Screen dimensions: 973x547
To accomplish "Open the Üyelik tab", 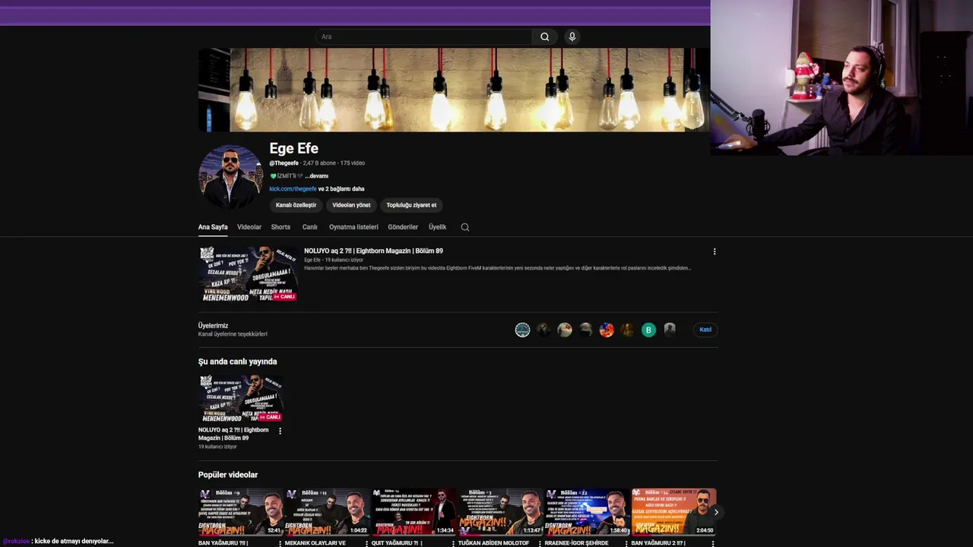I will tap(437, 227).
